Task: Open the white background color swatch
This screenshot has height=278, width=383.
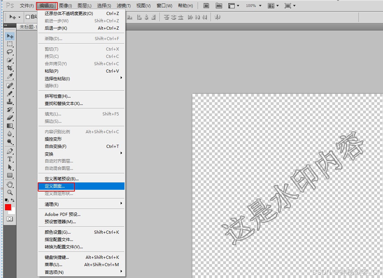Action: 13,211
